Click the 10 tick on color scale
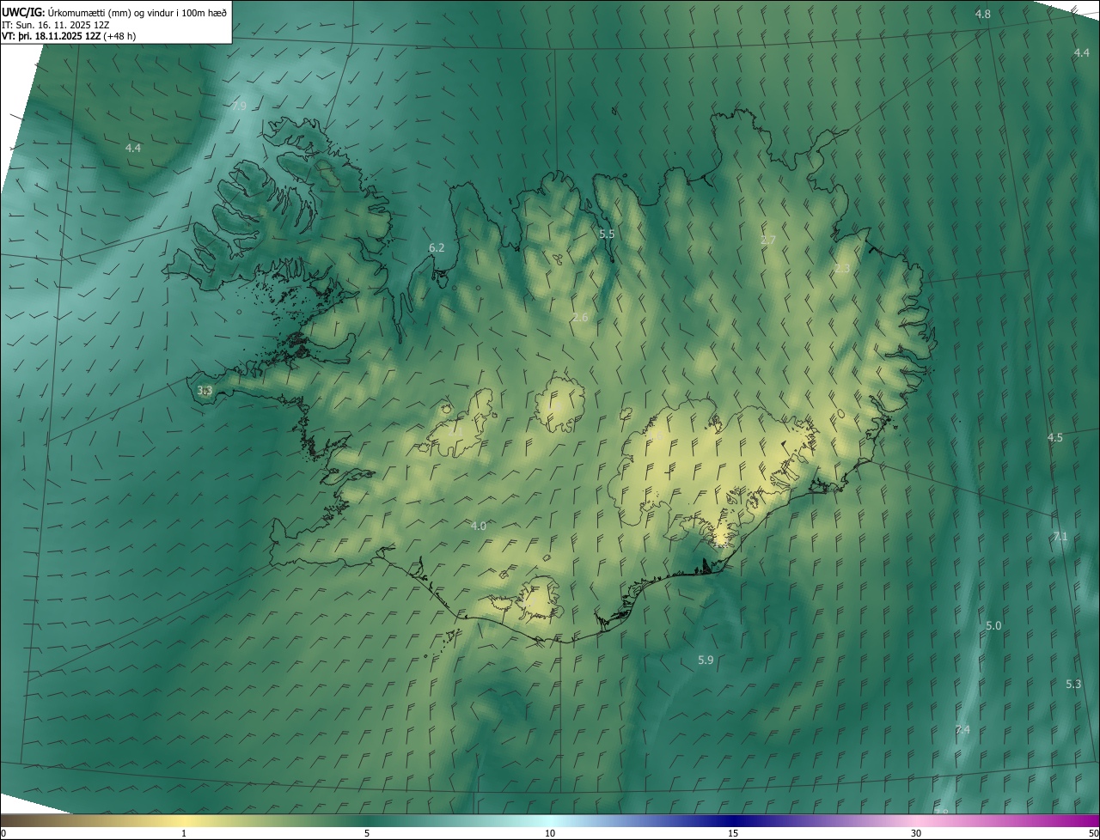 pyautogui.click(x=550, y=833)
